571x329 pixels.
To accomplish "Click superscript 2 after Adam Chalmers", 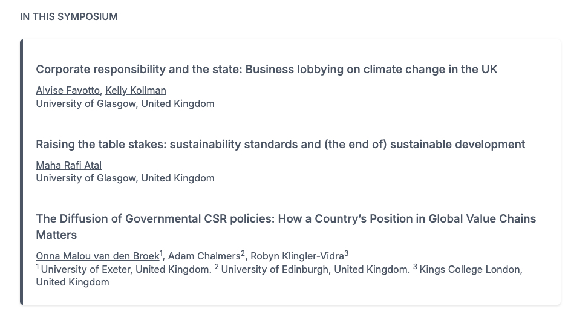I will pos(243,253).
